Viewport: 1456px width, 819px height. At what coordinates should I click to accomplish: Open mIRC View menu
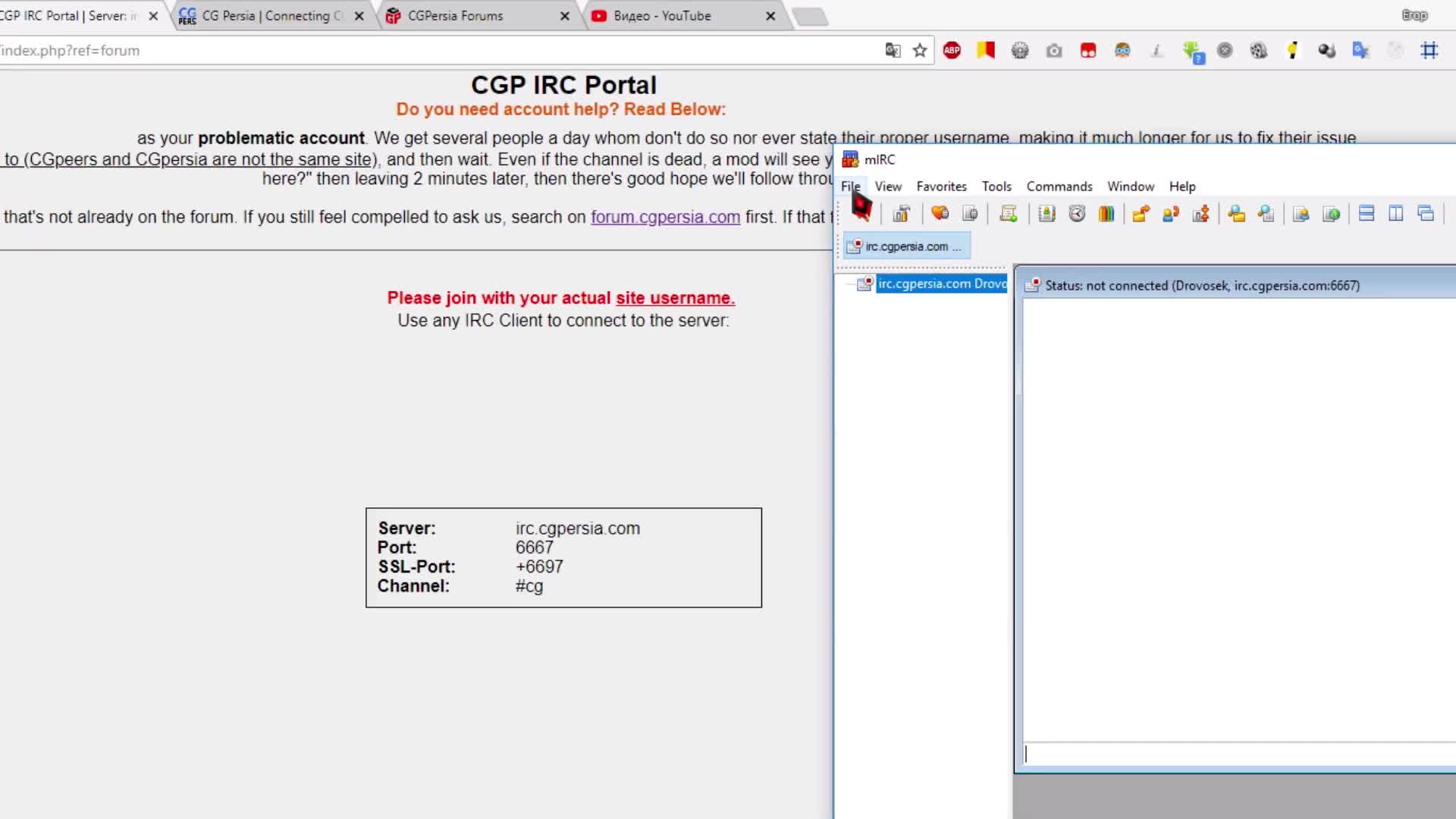(888, 187)
